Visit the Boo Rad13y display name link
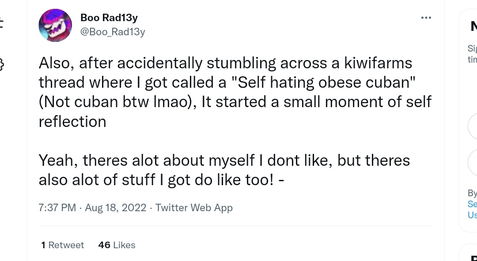477x261 pixels. [x=109, y=18]
